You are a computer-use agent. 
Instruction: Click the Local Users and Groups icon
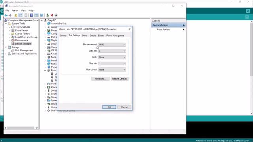pos(13,37)
